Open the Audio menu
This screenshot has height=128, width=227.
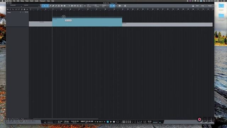37,1
